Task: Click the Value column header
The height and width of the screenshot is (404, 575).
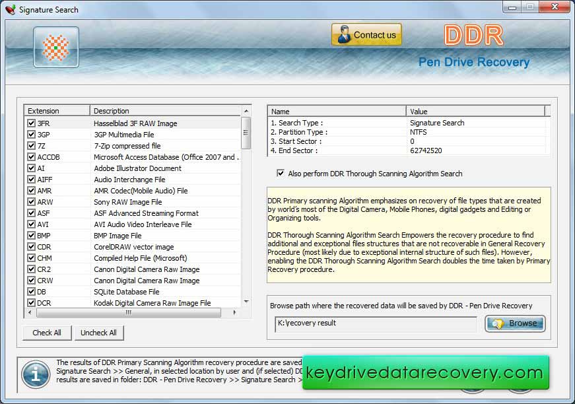Action: [x=475, y=112]
